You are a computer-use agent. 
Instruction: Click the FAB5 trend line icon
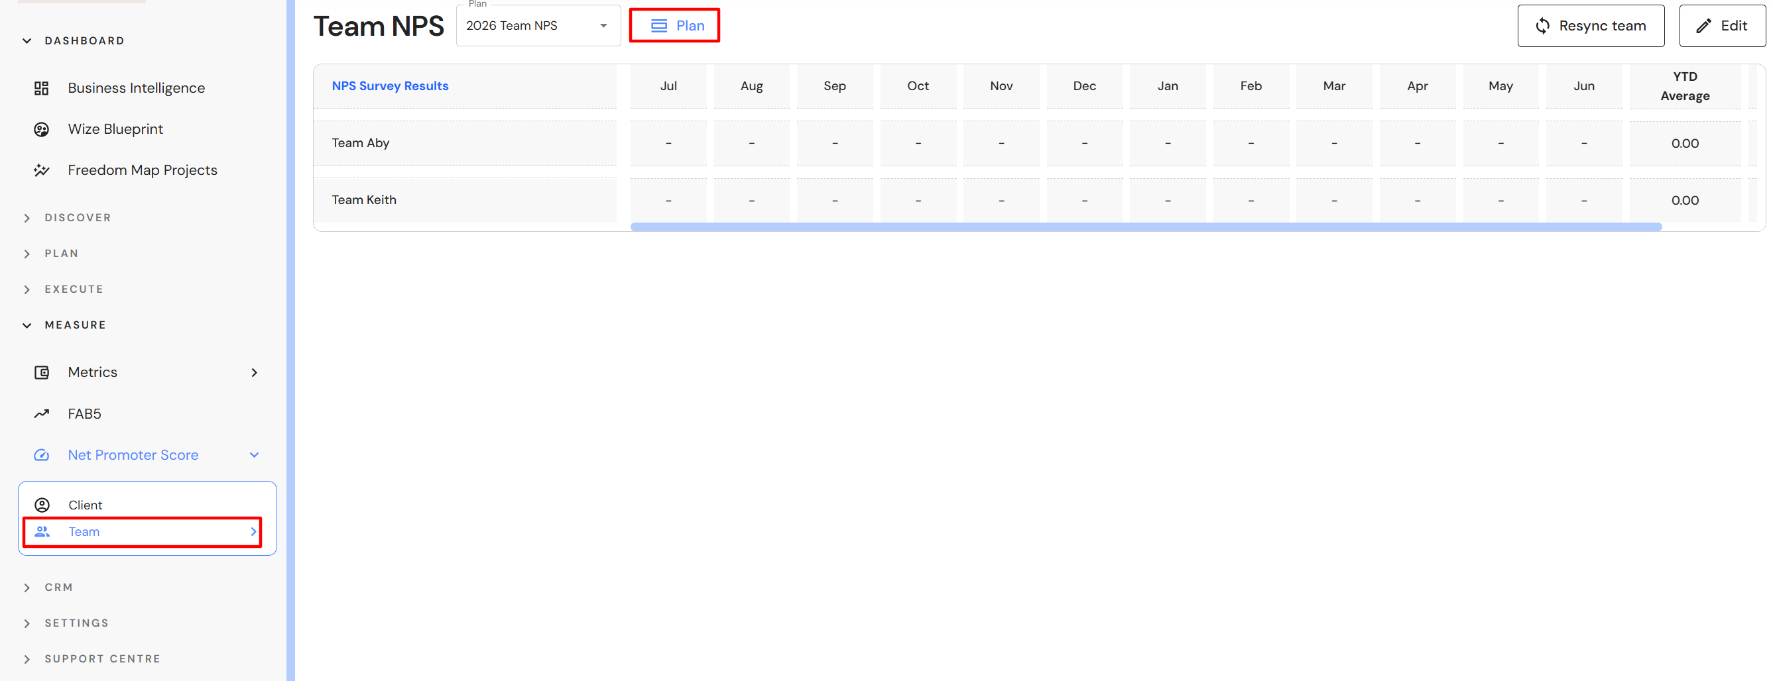(x=41, y=413)
